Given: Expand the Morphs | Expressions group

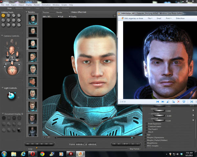Looking at the screenshot, I should 146,137.
